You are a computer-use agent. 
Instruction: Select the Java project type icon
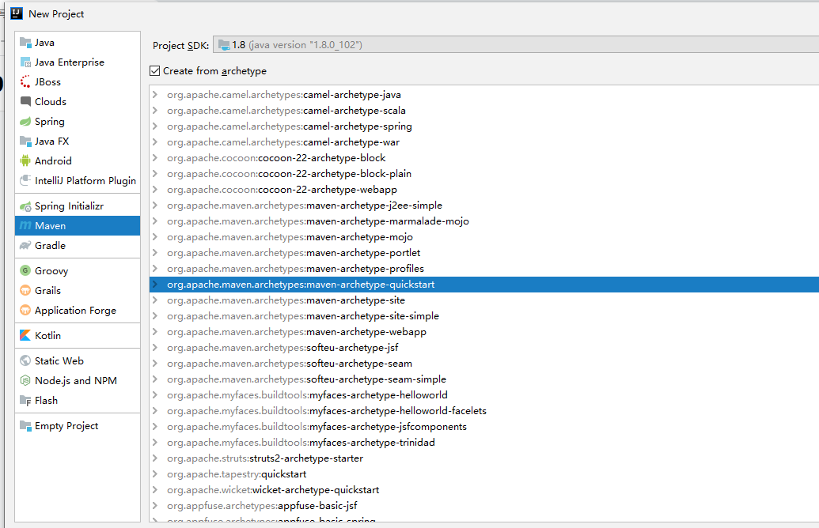25,42
